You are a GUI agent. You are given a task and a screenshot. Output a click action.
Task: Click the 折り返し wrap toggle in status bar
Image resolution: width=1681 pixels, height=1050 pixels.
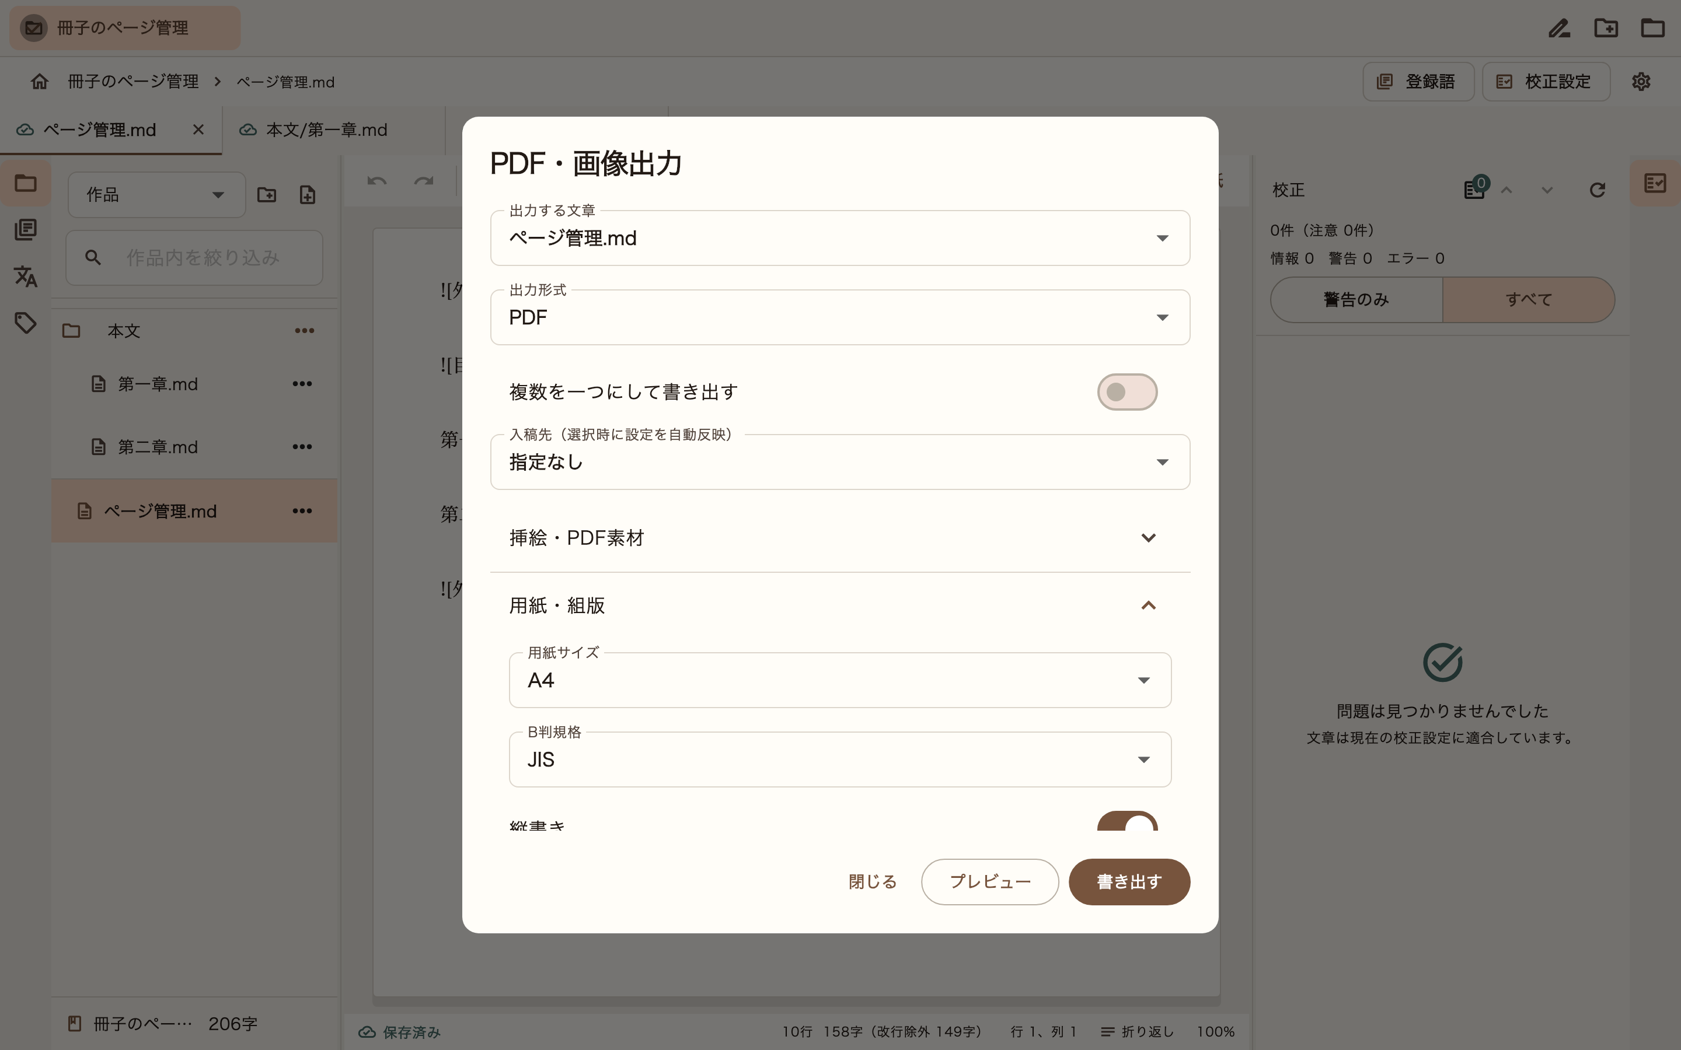click(x=1137, y=1032)
